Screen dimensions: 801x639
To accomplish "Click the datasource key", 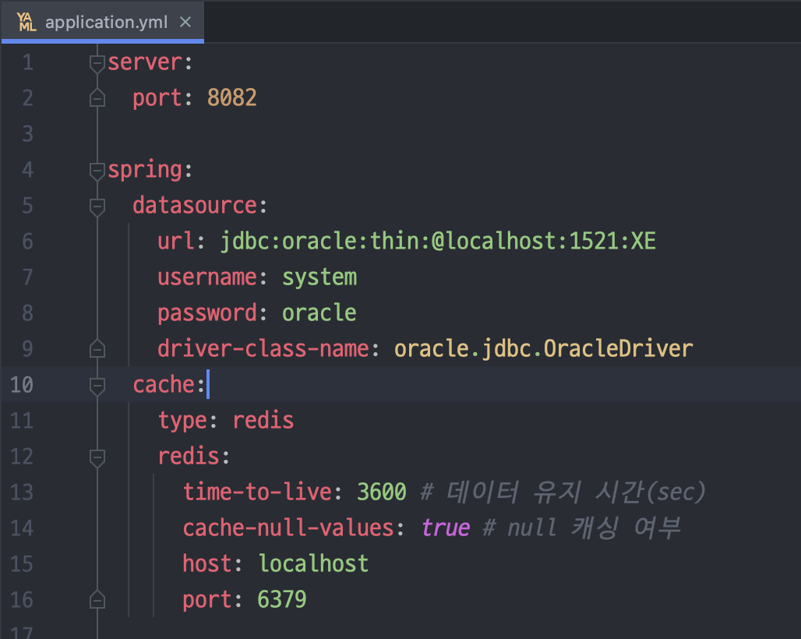I will click(x=195, y=206).
